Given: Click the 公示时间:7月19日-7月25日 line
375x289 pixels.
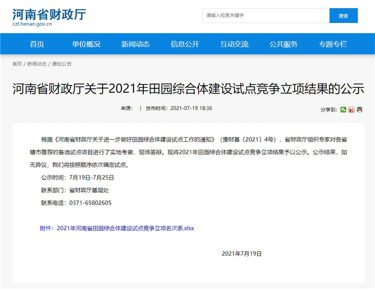Looking at the screenshot, I should [x=77, y=178].
